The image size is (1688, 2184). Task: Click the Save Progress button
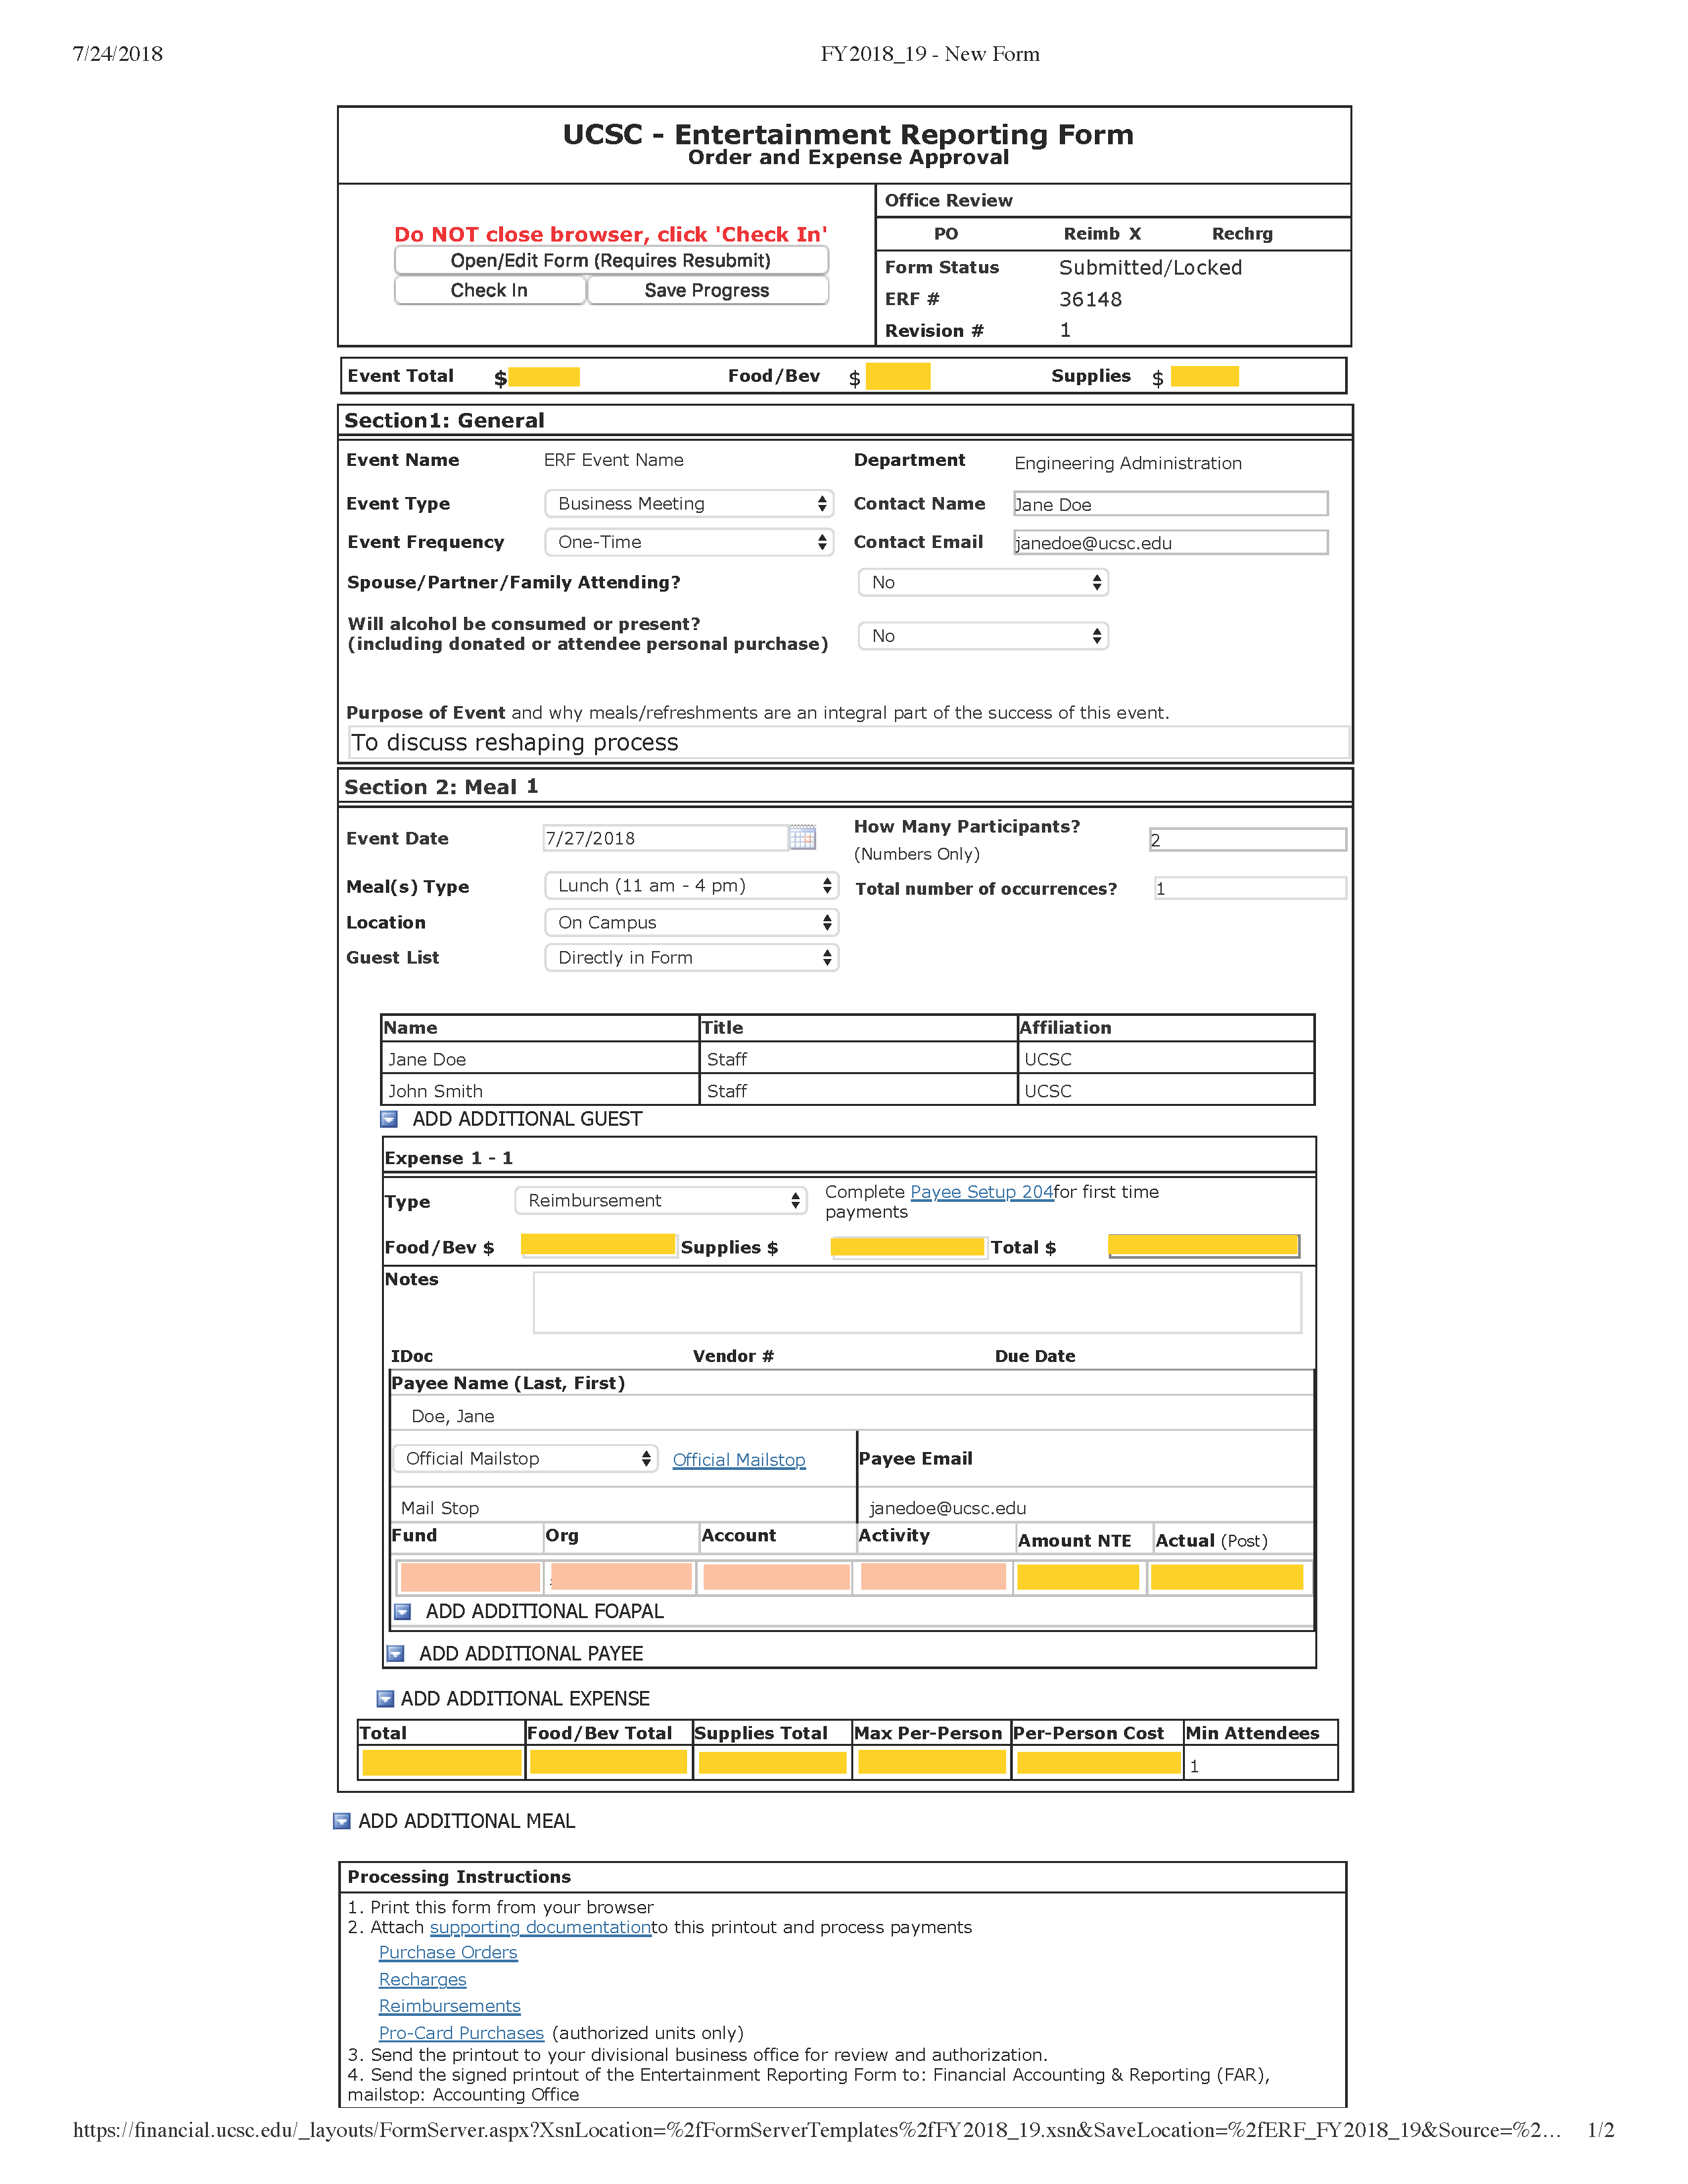(x=707, y=290)
